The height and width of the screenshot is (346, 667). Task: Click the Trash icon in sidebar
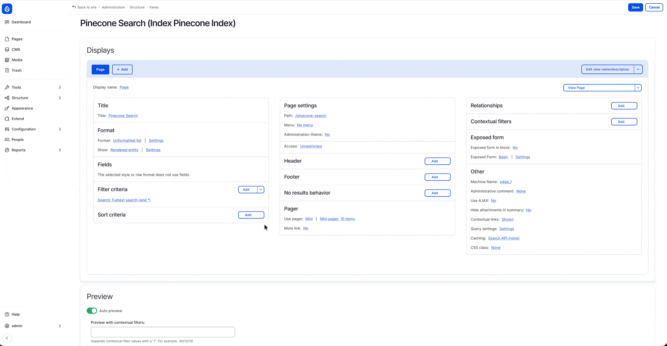click(7, 70)
